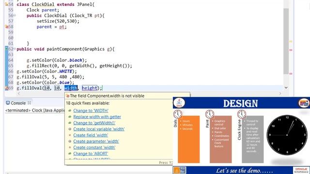Apply Change to 'ABORT' quick fix

[91, 154]
